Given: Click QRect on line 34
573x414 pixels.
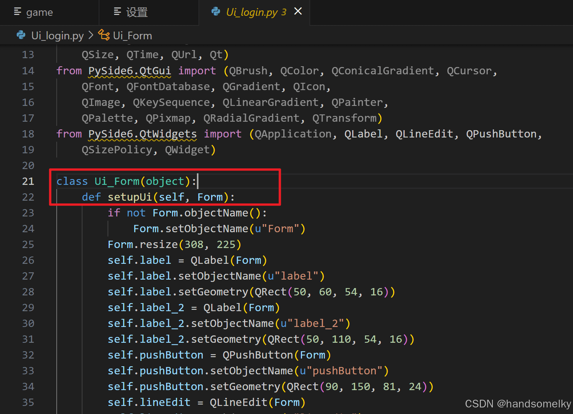Looking at the screenshot, I should [x=302, y=387].
